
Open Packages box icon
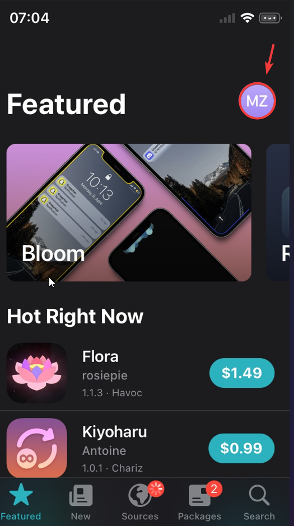[x=200, y=495]
